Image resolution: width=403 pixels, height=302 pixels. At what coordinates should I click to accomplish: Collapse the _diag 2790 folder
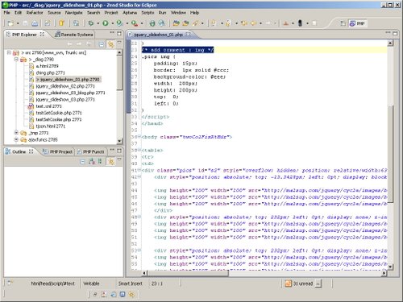pos(16,59)
